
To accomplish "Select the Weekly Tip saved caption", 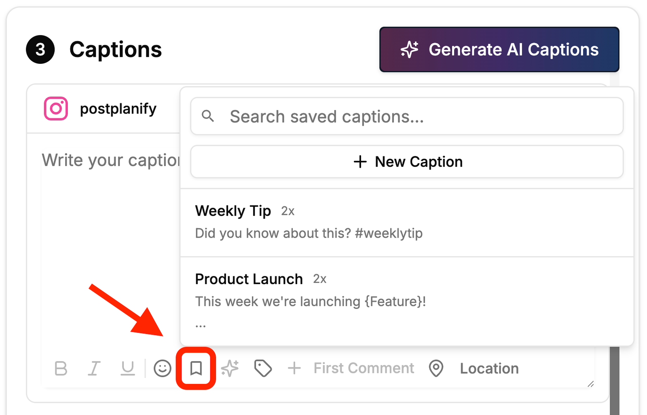I will point(407,222).
